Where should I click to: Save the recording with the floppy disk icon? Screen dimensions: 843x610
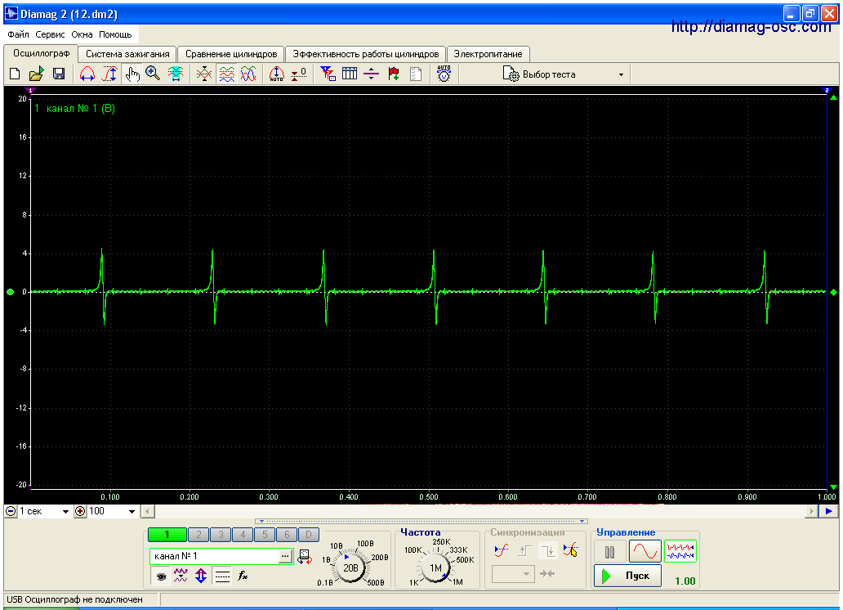[x=59, y=74]
